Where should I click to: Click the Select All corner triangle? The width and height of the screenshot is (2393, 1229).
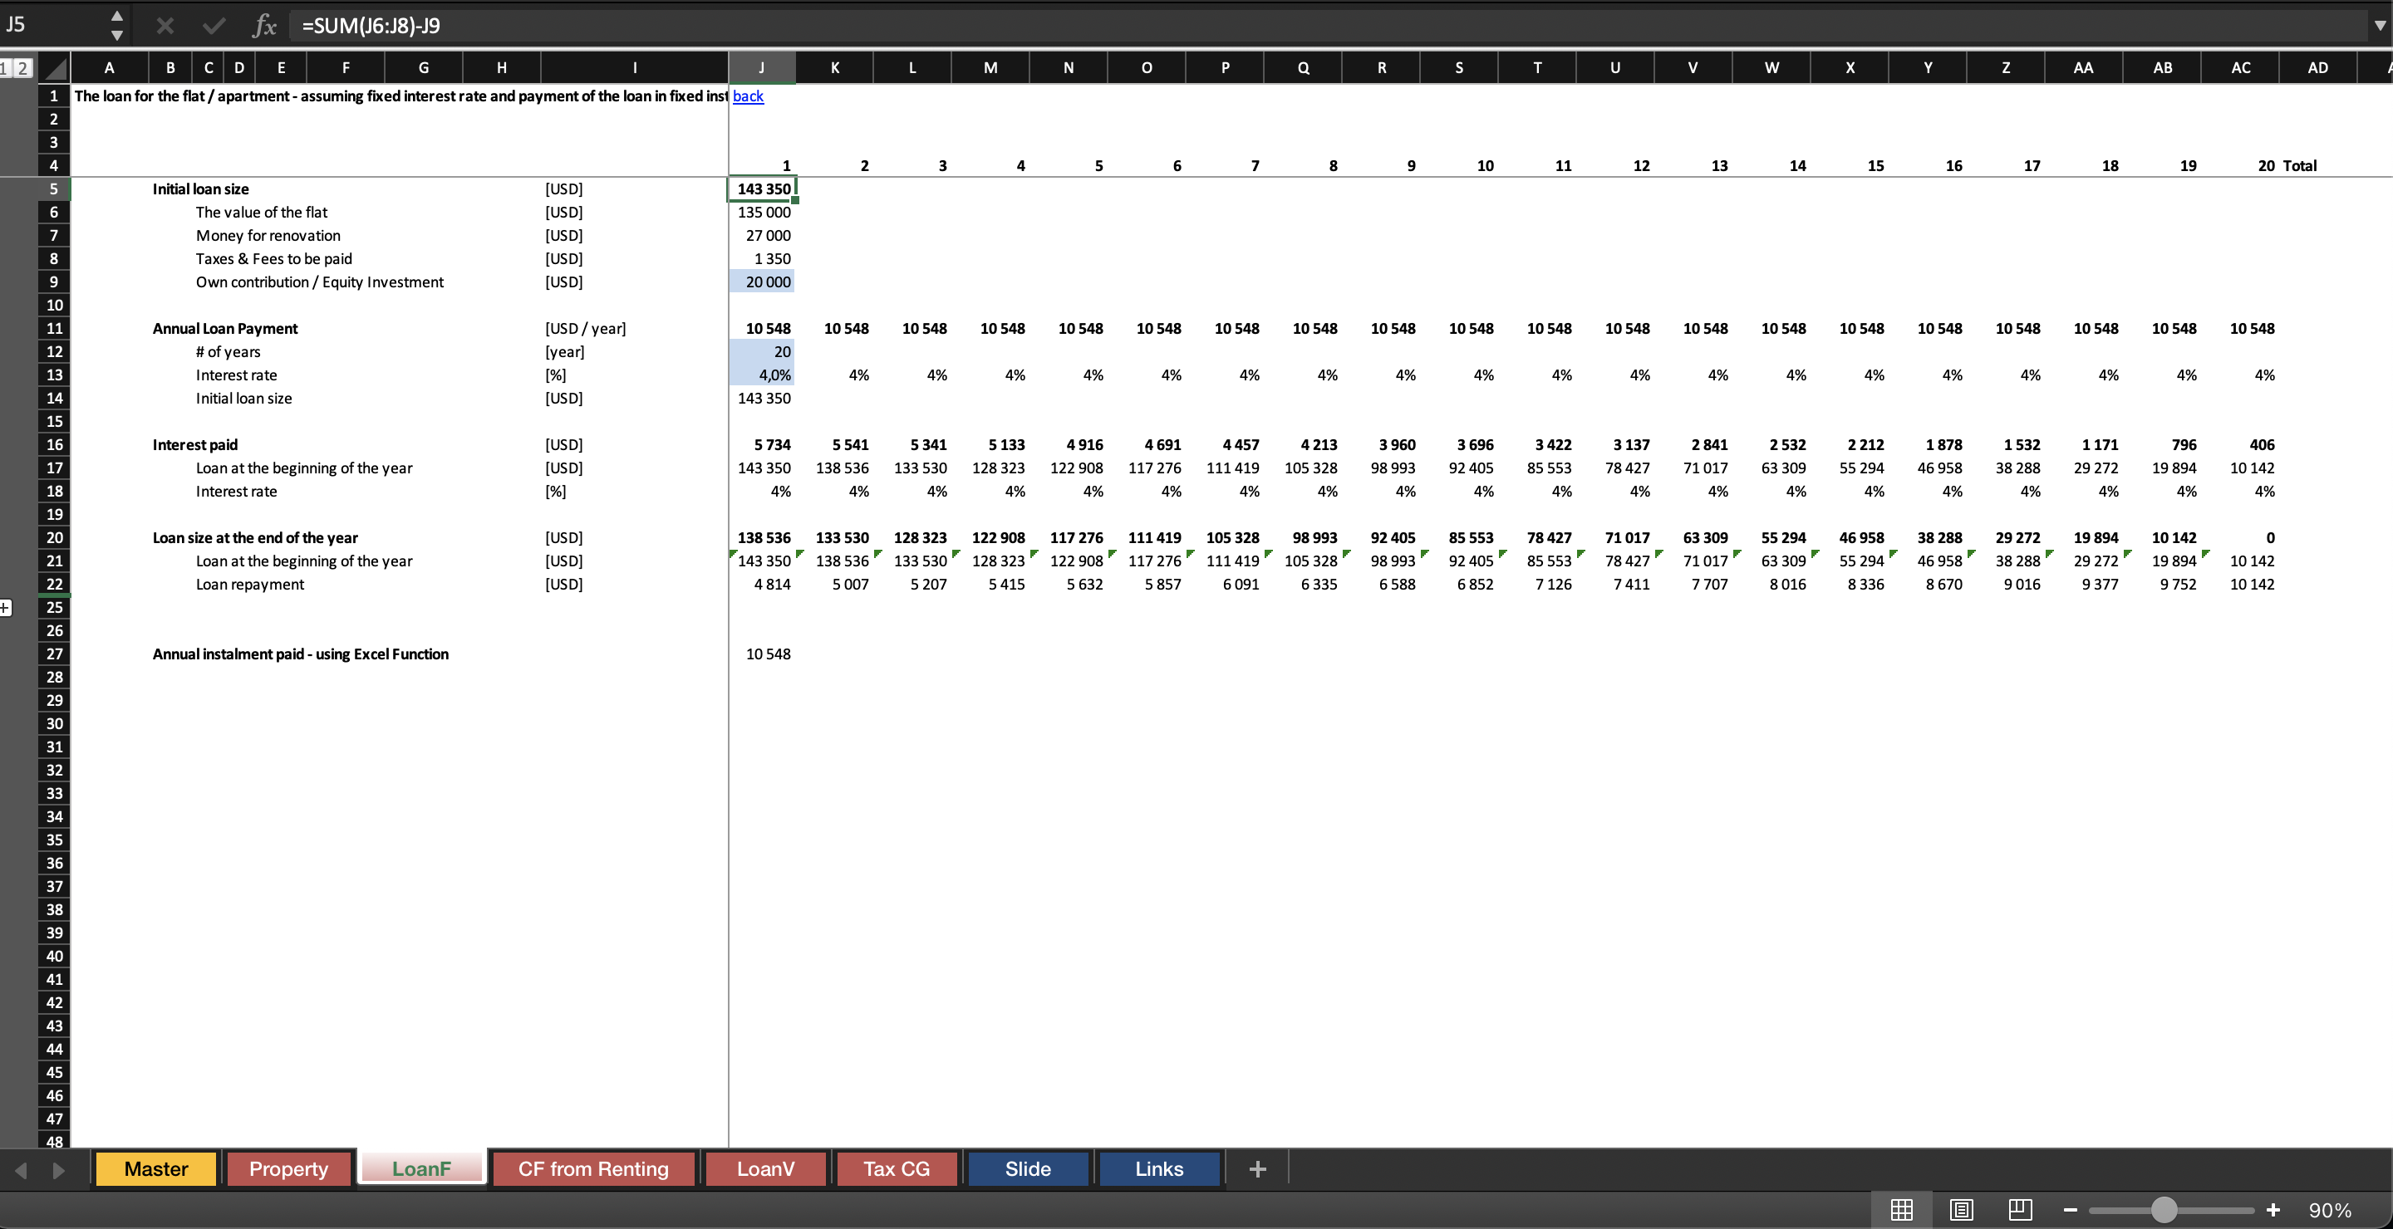pyautogui.click(x=56, y=68)
